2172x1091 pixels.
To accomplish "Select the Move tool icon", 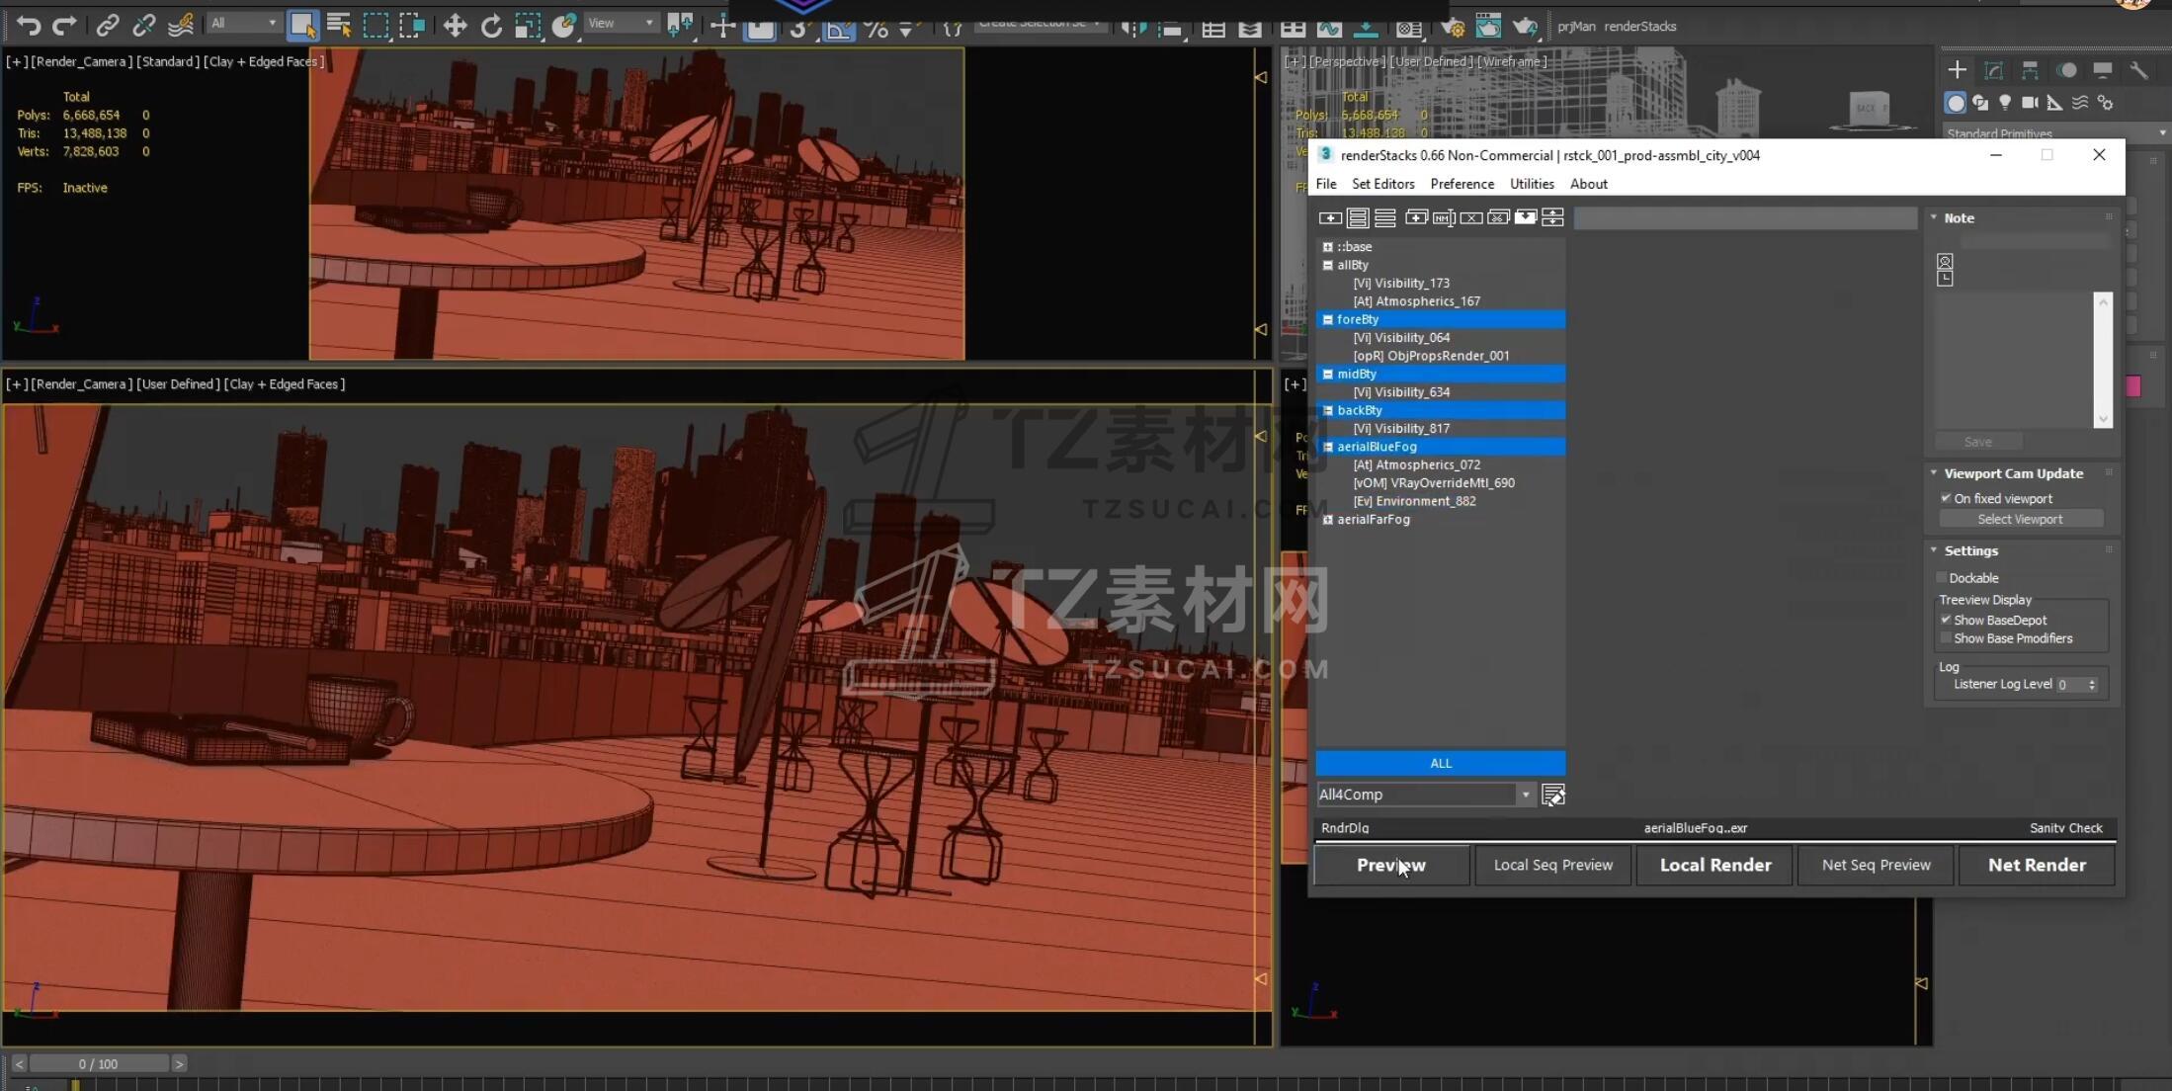I will pyautogui.click(x=455, y=26).
